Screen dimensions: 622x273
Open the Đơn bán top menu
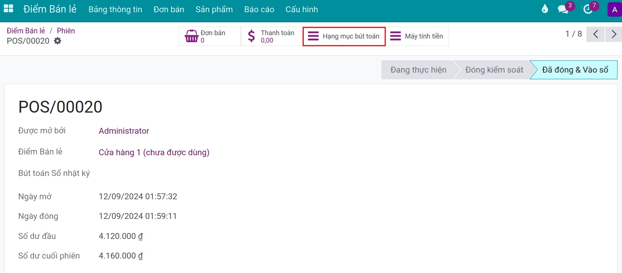(x=169, y=10)
